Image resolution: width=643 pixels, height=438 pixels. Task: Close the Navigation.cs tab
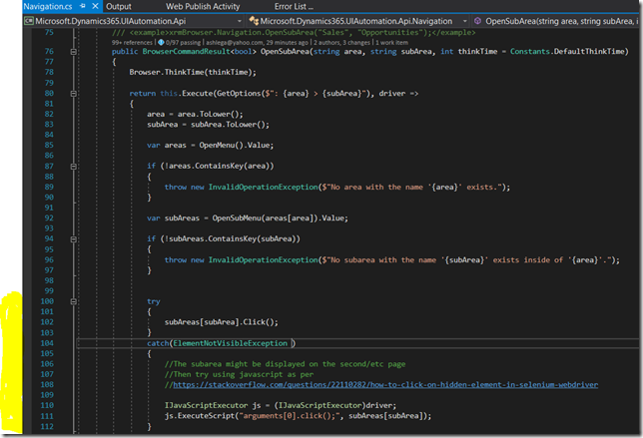click(95, 6)
